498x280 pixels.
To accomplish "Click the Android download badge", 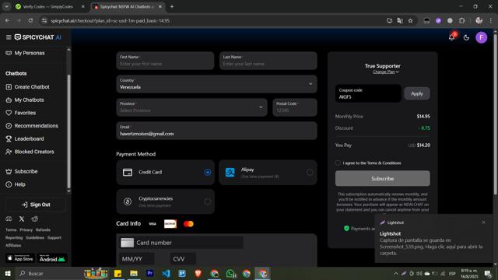I will coord(52,258).
